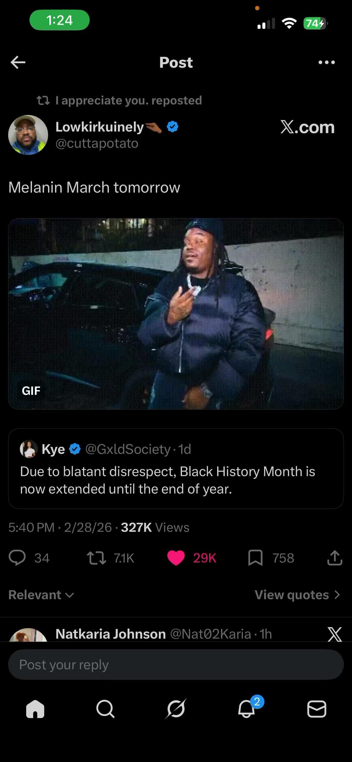This screenshot has width=352, height=762.
Task: Go to the Home tab
Action: 35,709
